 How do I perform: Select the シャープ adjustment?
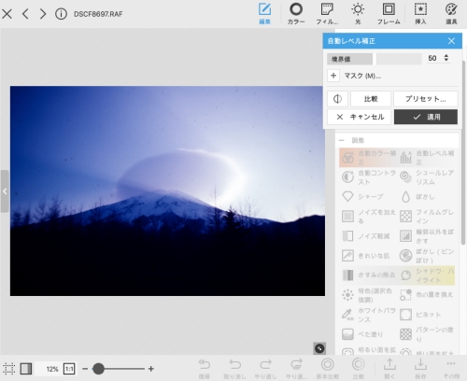(368, 197)
